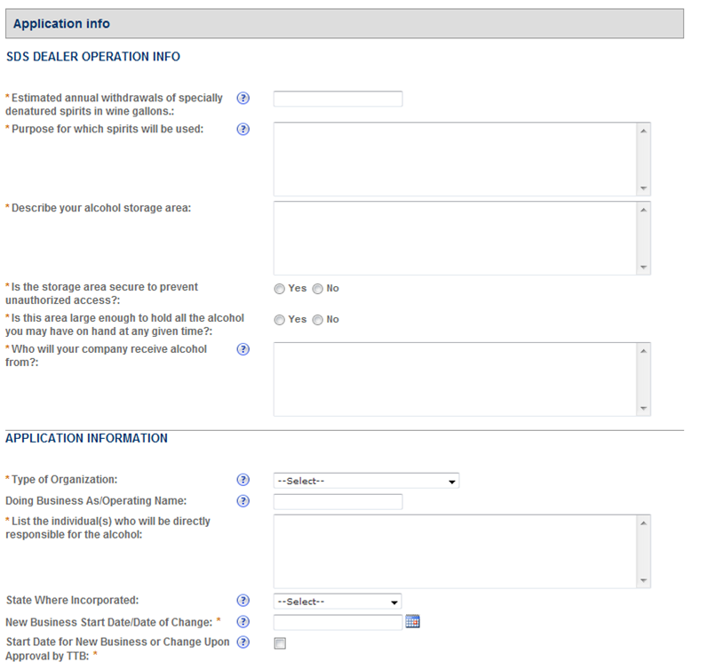Click up arrow in responsible individuals scrollbar

tap(643, 523)
